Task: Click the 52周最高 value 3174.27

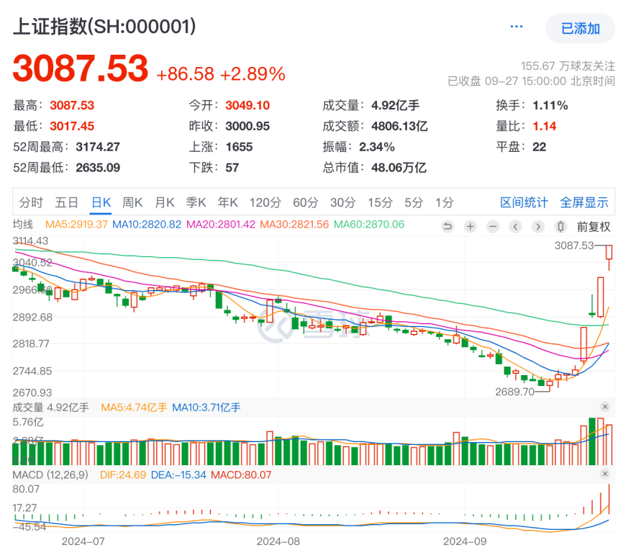Action: [x=98, y=147]
